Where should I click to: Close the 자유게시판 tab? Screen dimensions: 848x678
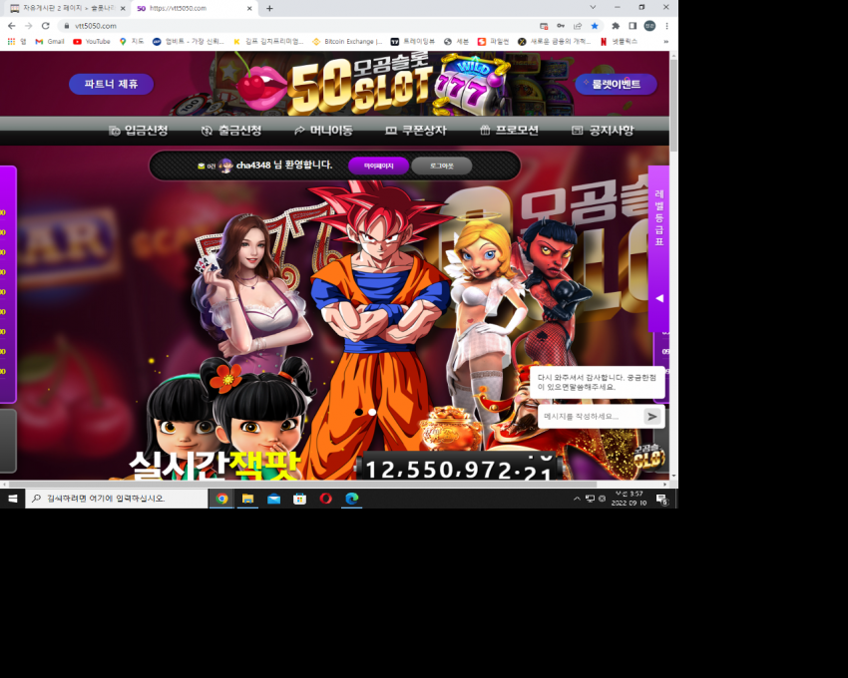click(x=123, y=9)
